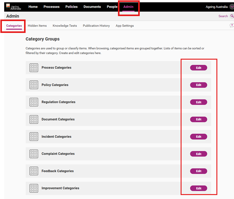234x199 pixels.
Task: Click the Search link text
Action: tap(223, 16)
